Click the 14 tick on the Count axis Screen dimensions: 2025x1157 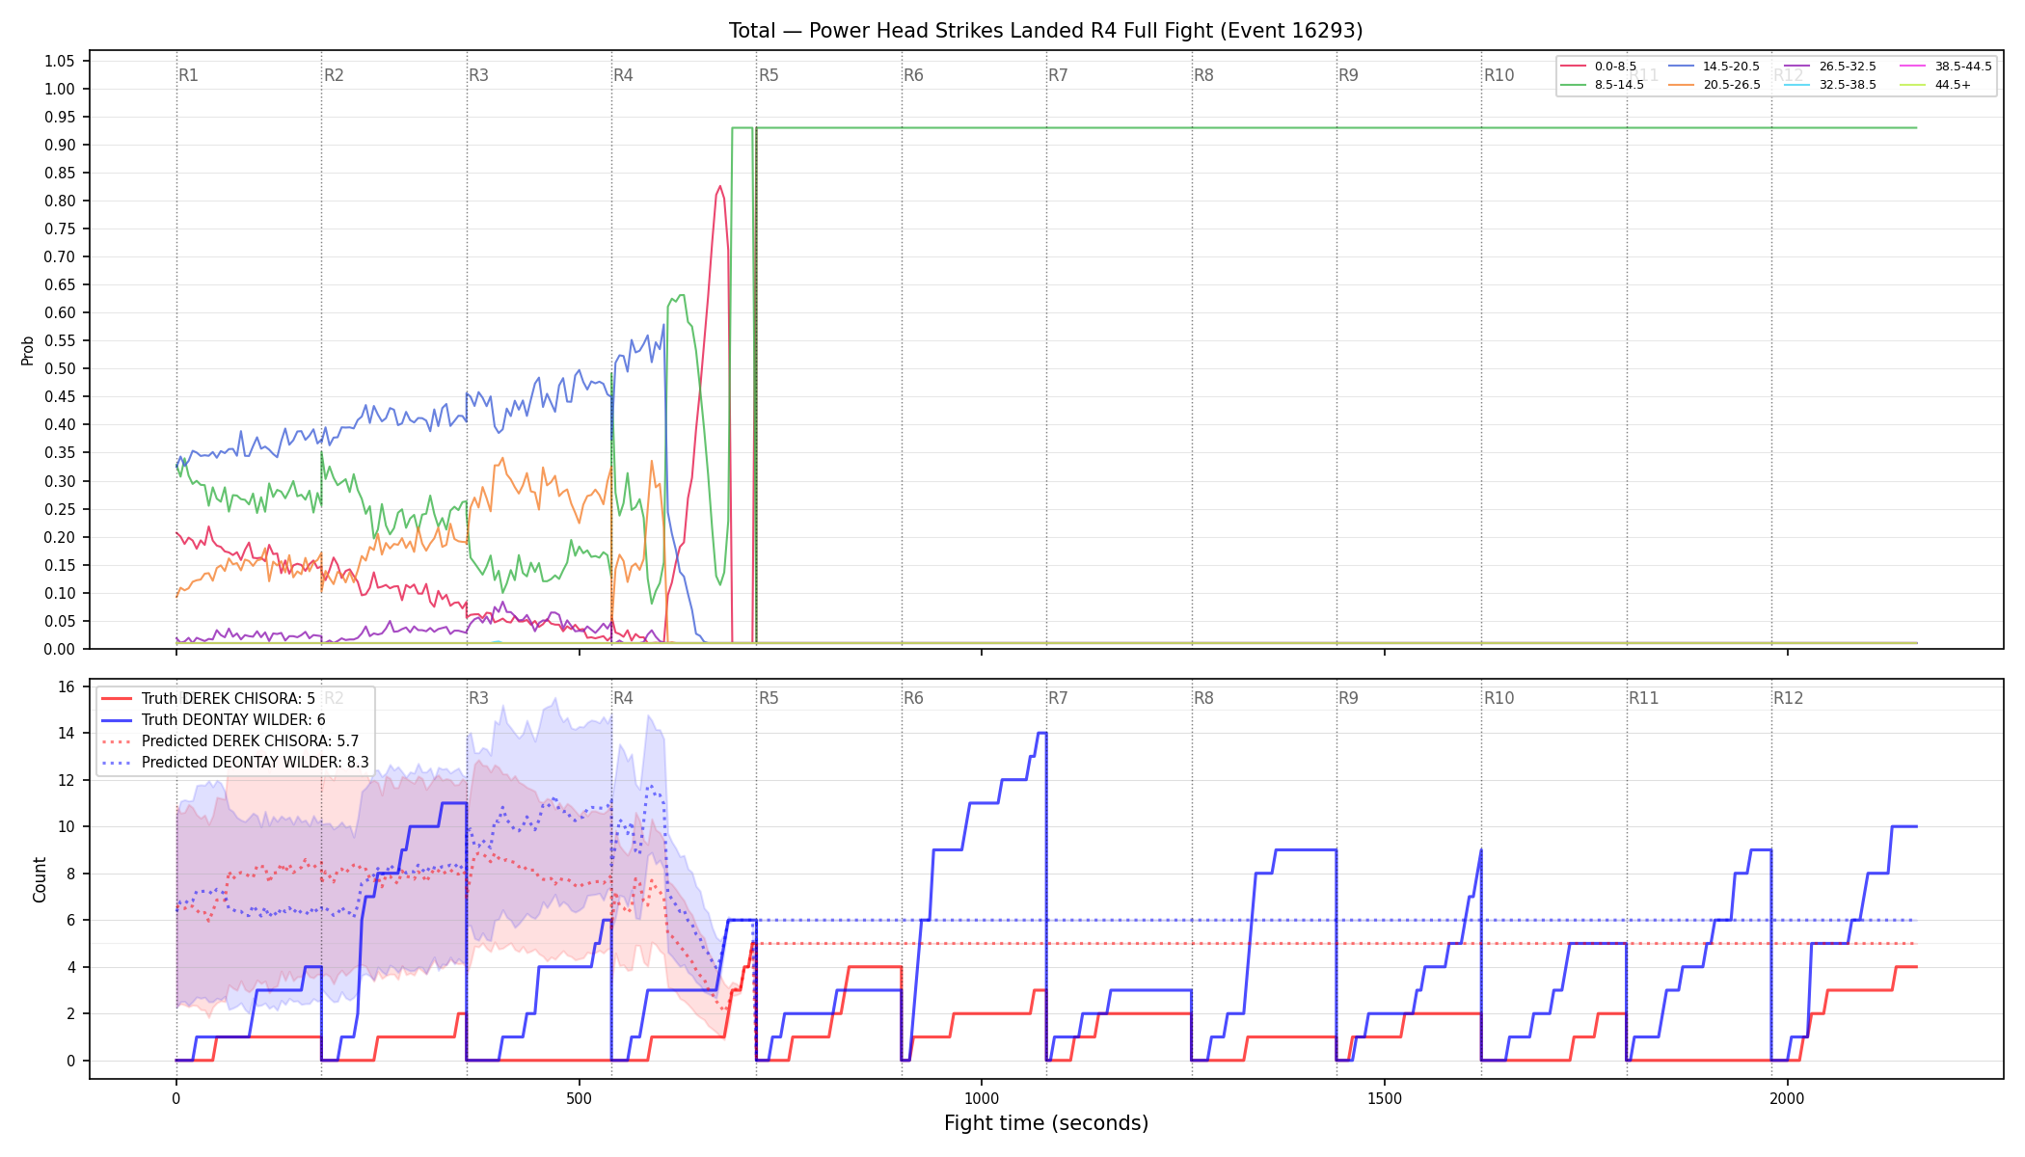67,733
